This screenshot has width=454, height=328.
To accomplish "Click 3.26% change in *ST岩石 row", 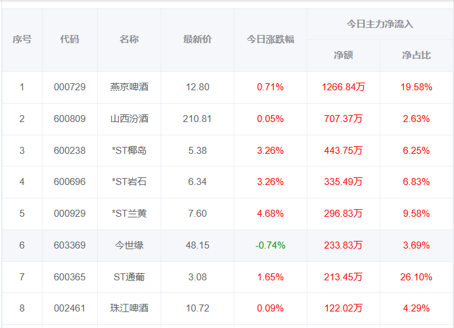I will [x=270, y=182].
